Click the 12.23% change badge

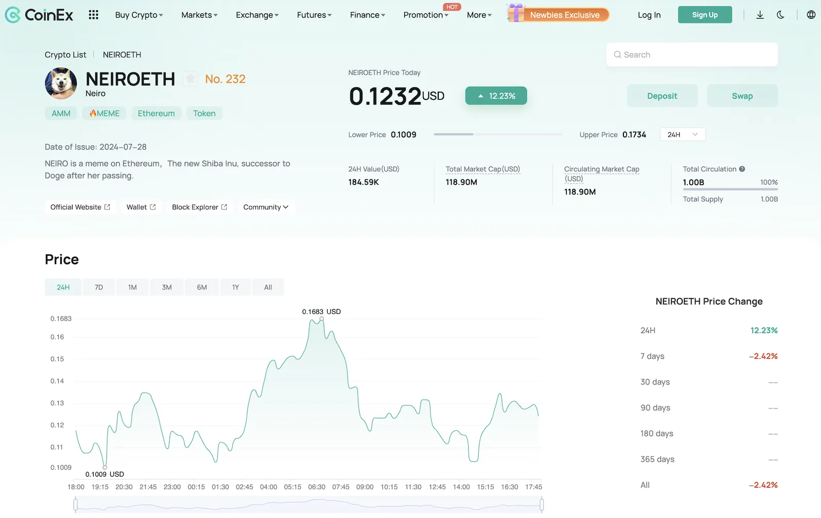tap(496, 96)
